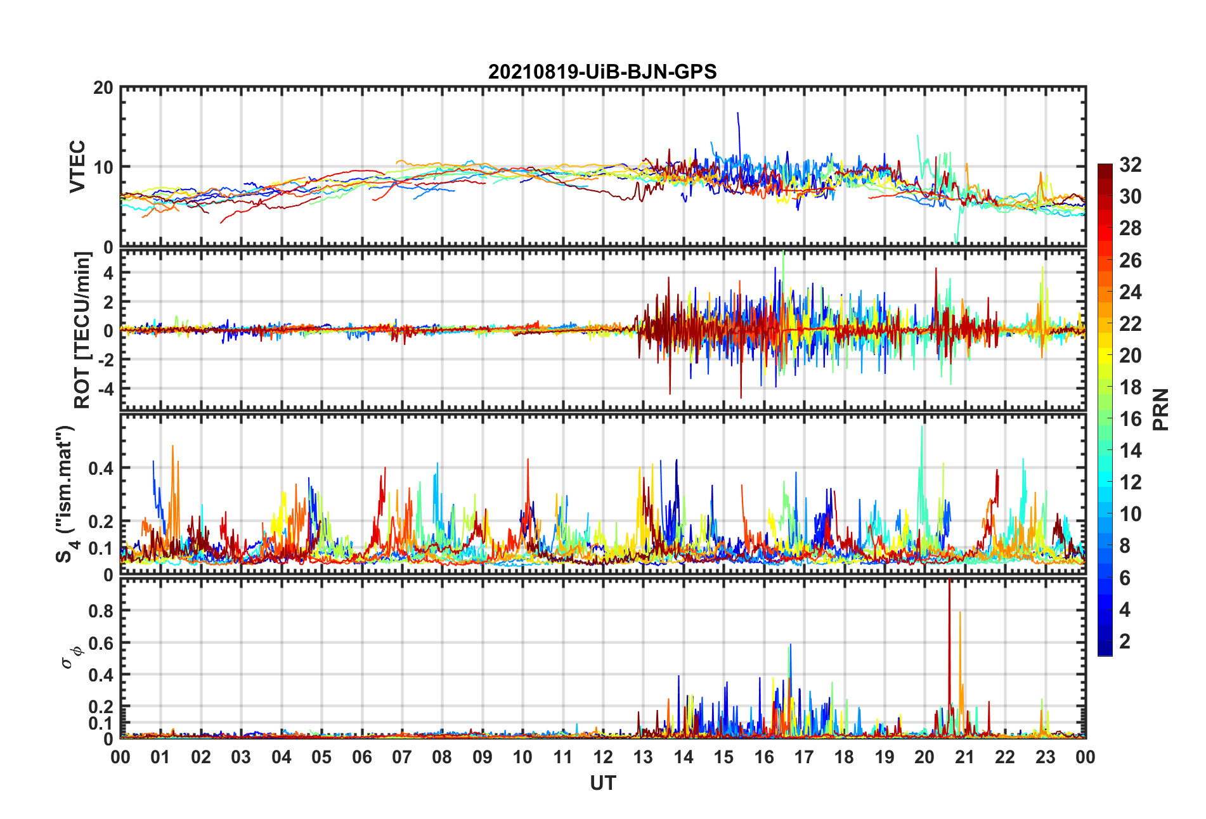Select the 0.8 tick on the sigma-phi axis
1206x819 pixels.
(x=101, y=611)
